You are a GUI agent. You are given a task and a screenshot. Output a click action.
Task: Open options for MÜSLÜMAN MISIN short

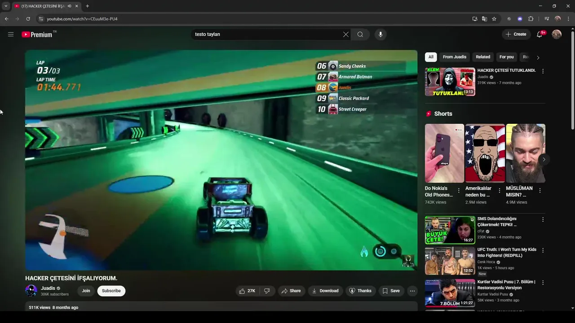[540, 191]
